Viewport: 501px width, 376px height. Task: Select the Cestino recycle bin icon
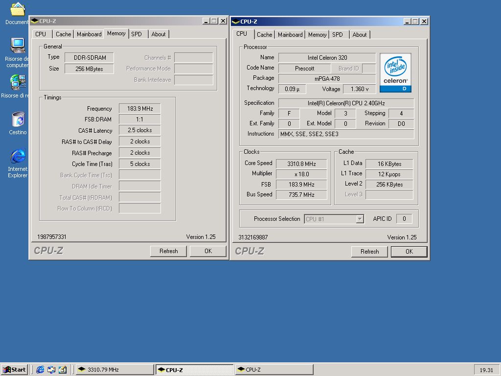pos(18,123)
